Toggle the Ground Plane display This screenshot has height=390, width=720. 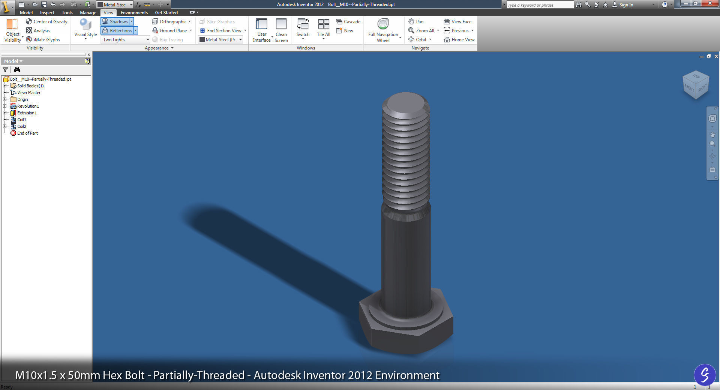pos(169,31)
